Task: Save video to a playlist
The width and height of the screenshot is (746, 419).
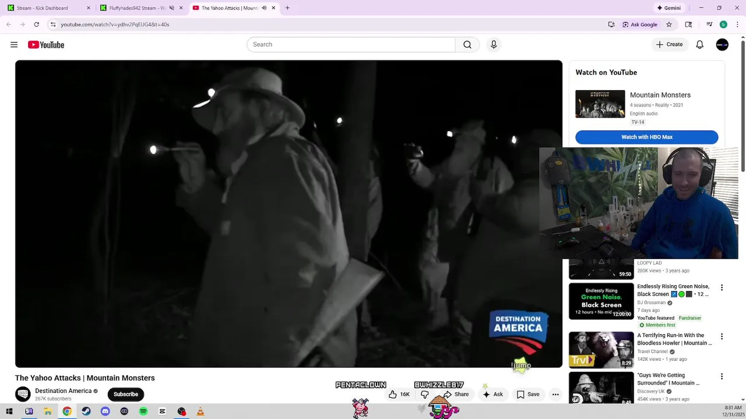Action: [528, 395]
